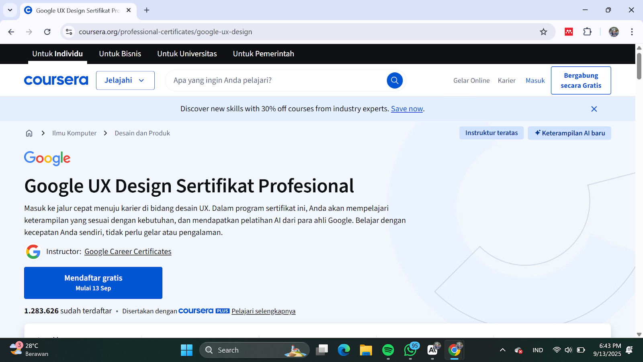The width and height of the screenshot is (643, 362).
Task: Open the tab search dropdown arrow
Action: [10, 10]
